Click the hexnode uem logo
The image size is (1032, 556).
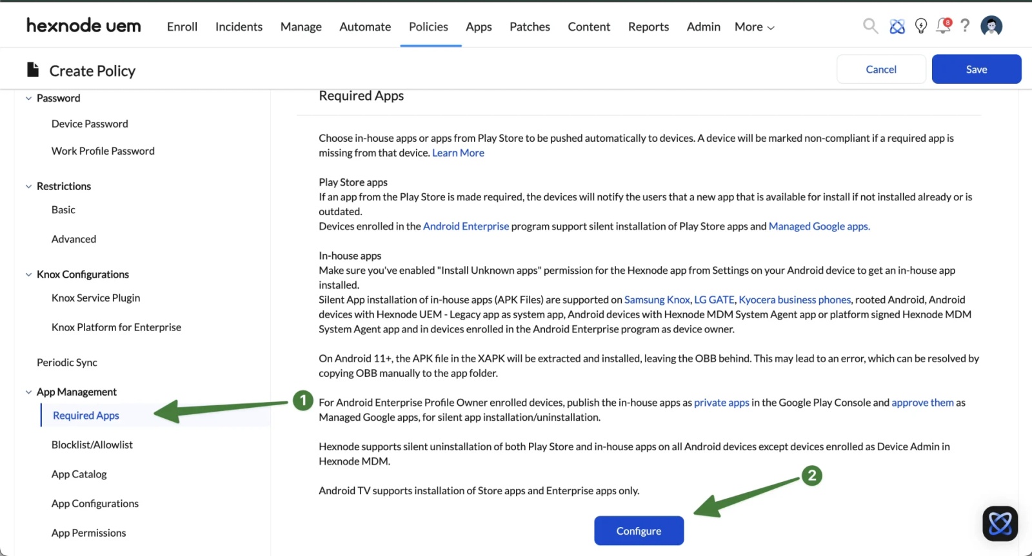pos(84,26)
